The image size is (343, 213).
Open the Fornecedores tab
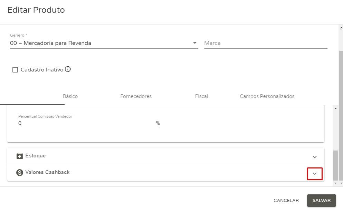click(136, 96)
